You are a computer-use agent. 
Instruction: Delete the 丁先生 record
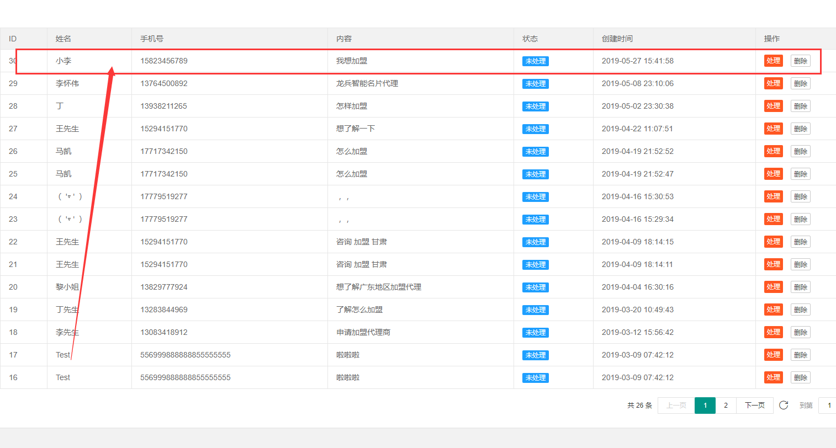(800, 310)
